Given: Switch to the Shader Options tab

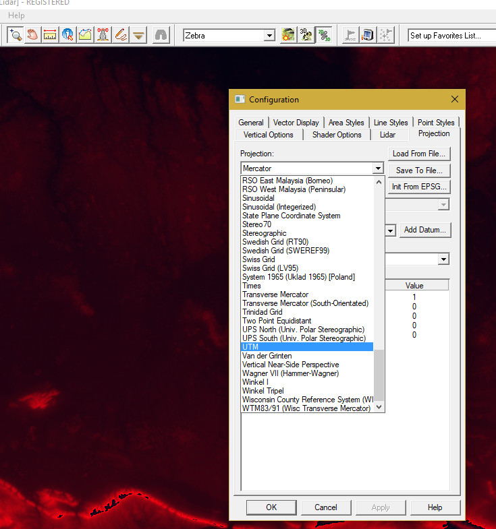Looking at the screenshot, I should pyautogui.click(x=337, y=135).
